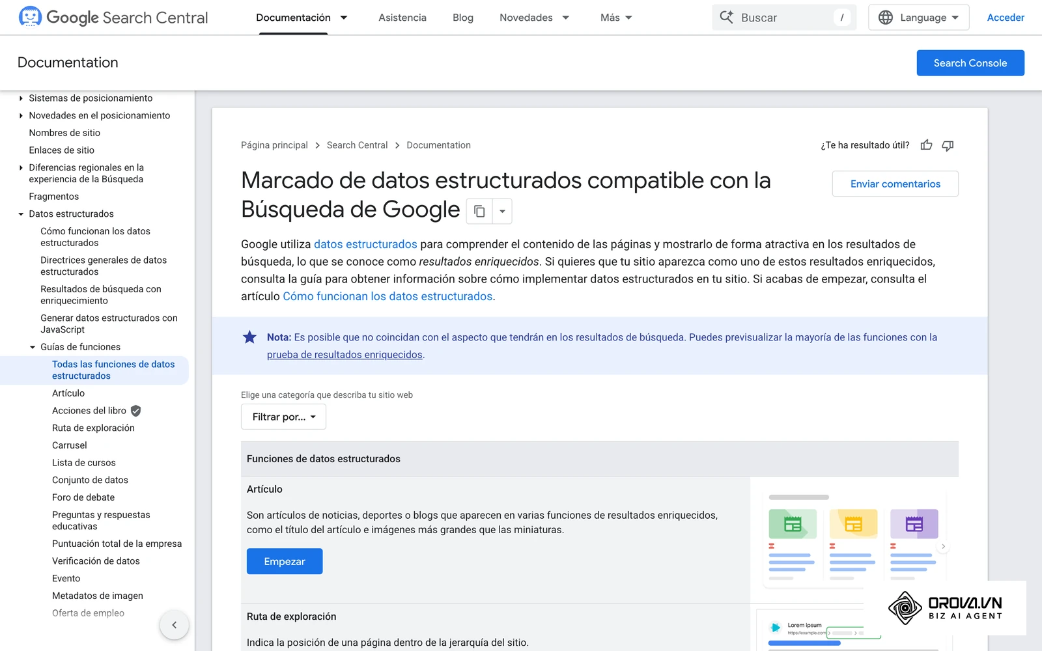Select Foro de debate in sidebar
The height and width of the screenshot is (651, 1042).
click(x=83, y=497)
